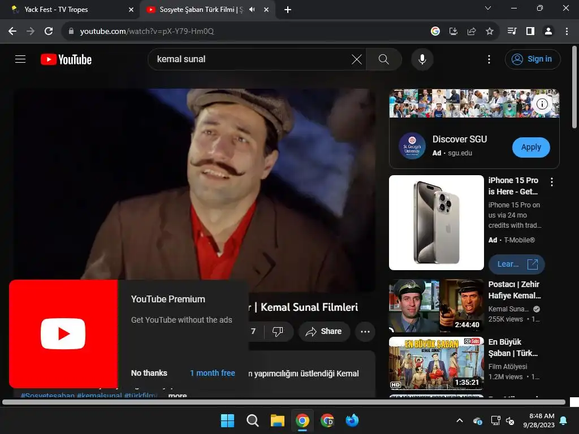Open iPhone 15 Pro ad thumbnail
The height and width of the screenshot is (434, 579).
pos(436,223)
